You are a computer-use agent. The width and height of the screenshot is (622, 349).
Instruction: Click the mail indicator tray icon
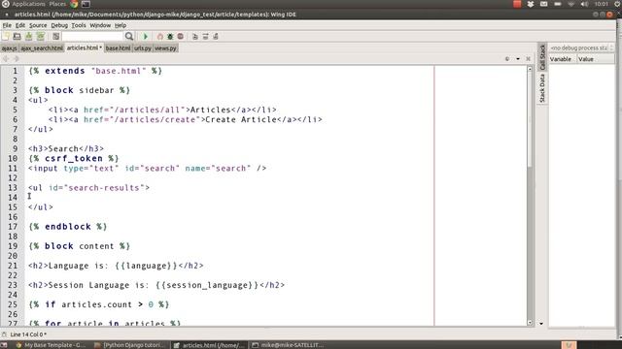point(543,4)
